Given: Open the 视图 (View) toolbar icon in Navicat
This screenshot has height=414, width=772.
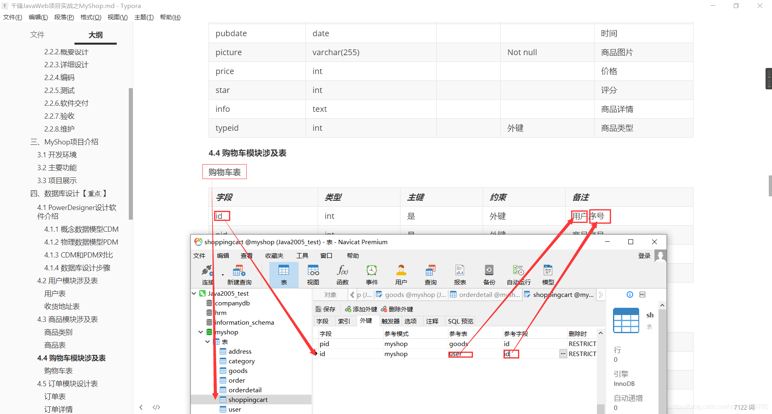Looking at the screenshot, I should click(313, 275).
